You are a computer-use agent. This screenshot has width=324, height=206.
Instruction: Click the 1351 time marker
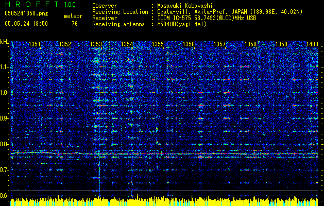click(35, 44)
